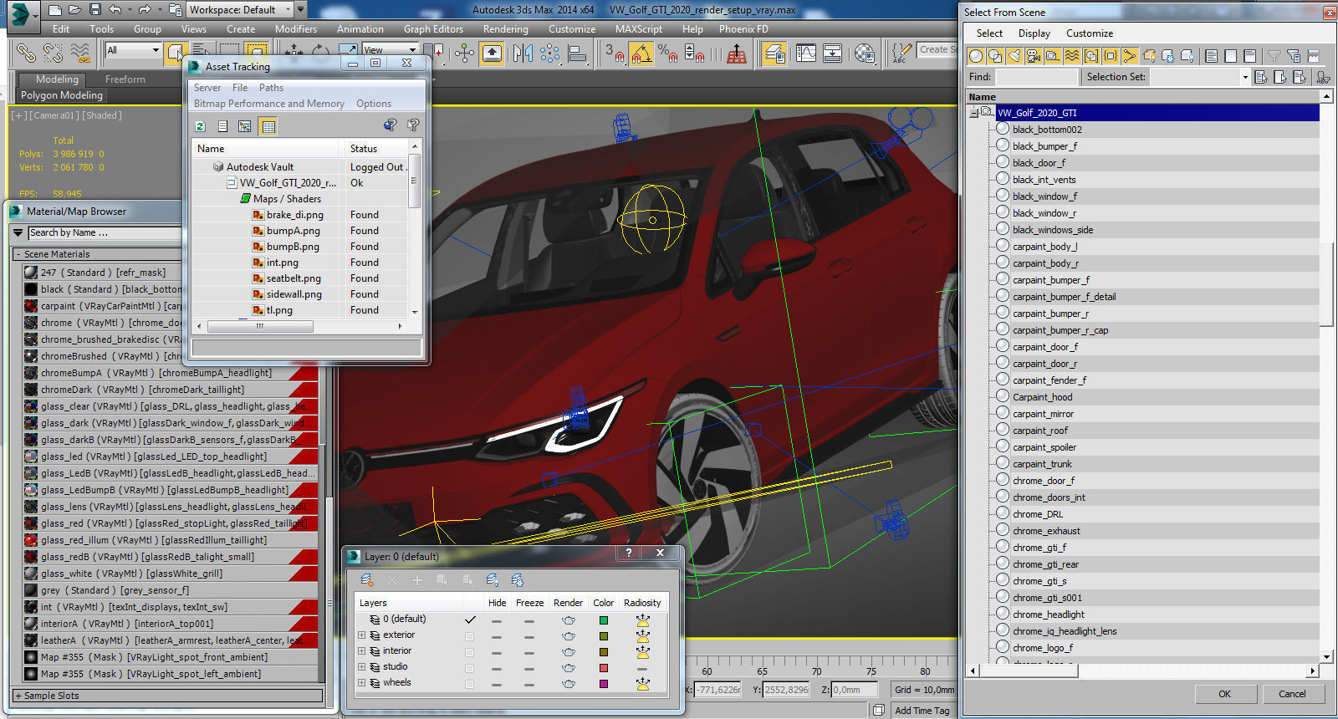The height and width of the screenshot is (719, 1338).
Task: Set studio layer as current via its checkbox
Action: tap(469, 668)
